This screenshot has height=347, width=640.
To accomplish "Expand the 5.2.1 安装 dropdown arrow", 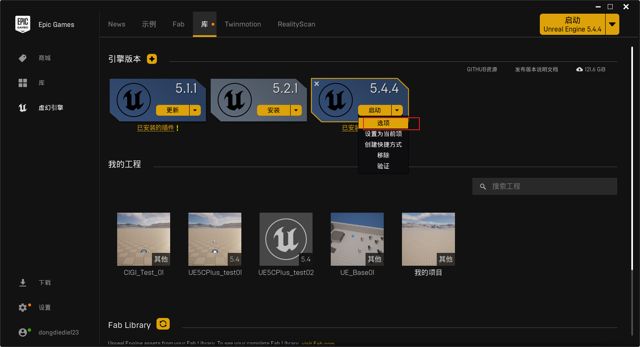I will tap(296, 110).
